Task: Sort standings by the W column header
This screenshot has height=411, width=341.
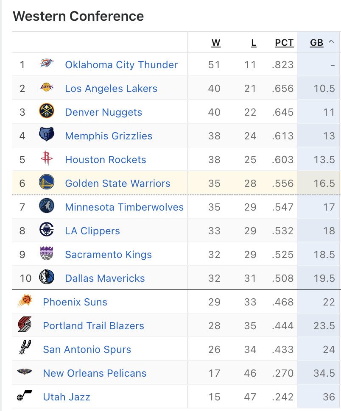Action: (216, 42)
